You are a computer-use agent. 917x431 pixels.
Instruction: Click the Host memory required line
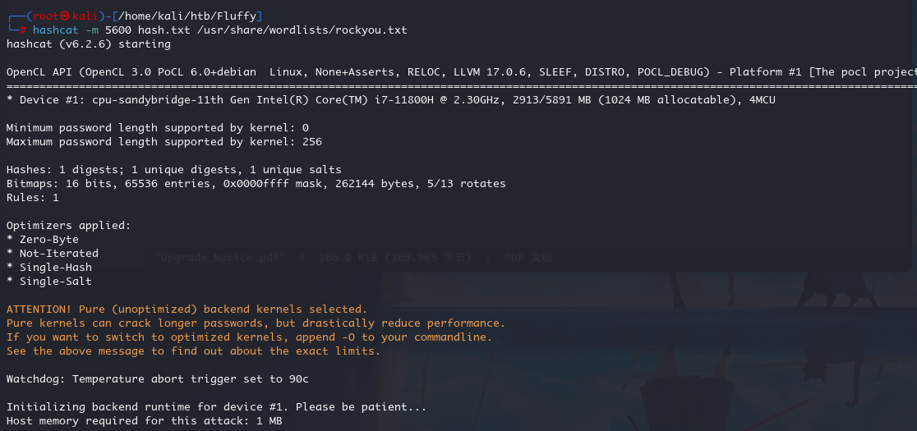[x=145, y=421]
